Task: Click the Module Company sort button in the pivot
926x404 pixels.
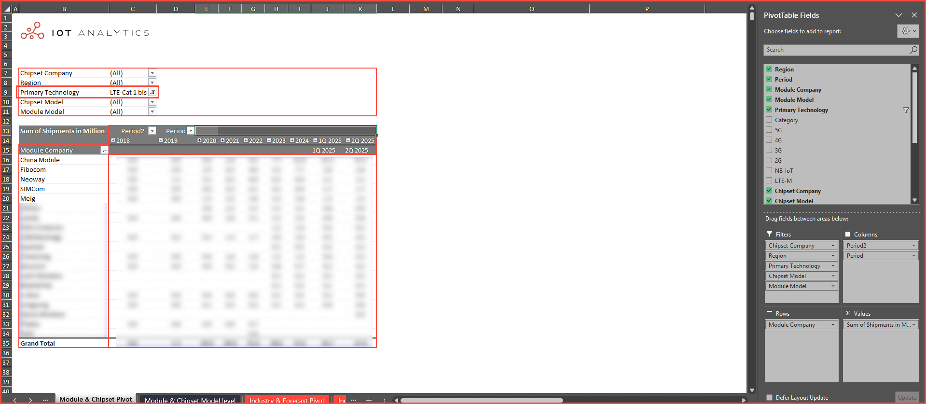Action: tap(104, 151)
